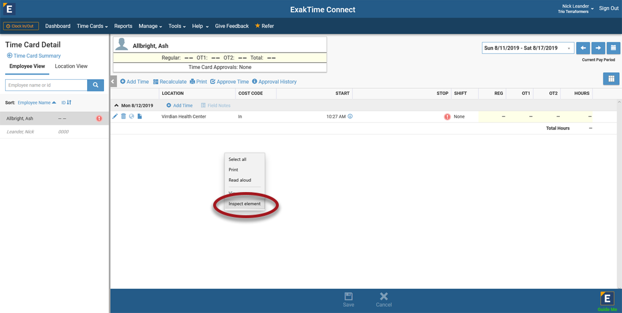This screenshot has height=313, width=622.
Task: Click Give Feedback
Action: [232, 26]
